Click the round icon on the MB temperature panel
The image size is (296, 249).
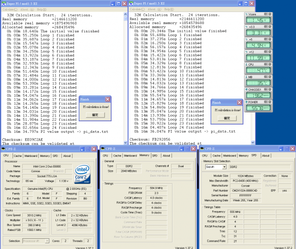(x=270, y=77)
